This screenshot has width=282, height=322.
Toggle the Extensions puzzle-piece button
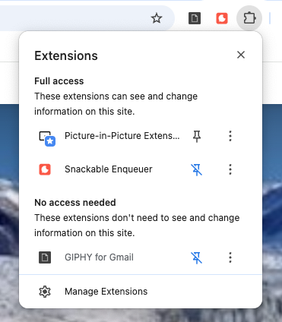pos(249,18)
